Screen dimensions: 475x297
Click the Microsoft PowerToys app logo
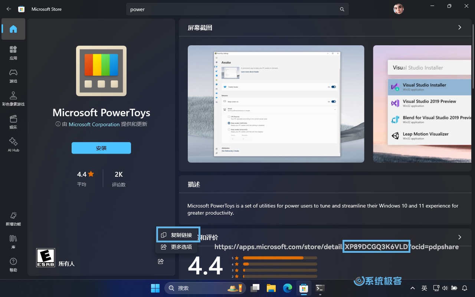pos(101,71)
